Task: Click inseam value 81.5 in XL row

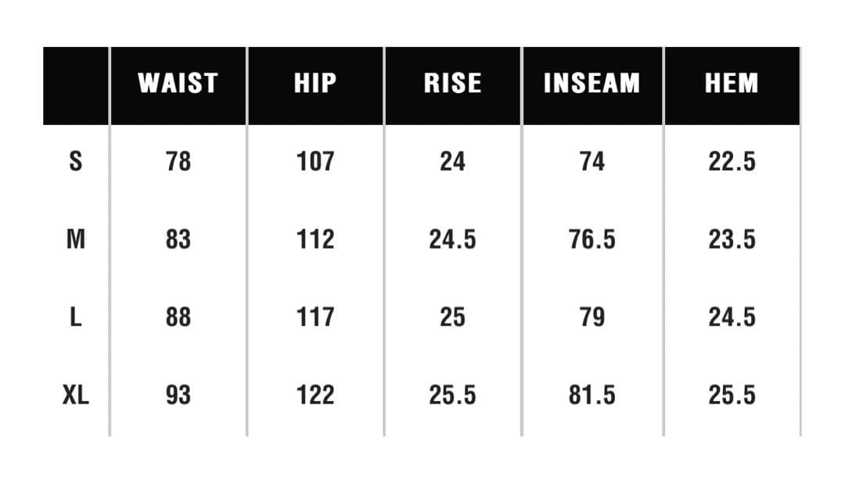Action: click(x=592, y=396)
